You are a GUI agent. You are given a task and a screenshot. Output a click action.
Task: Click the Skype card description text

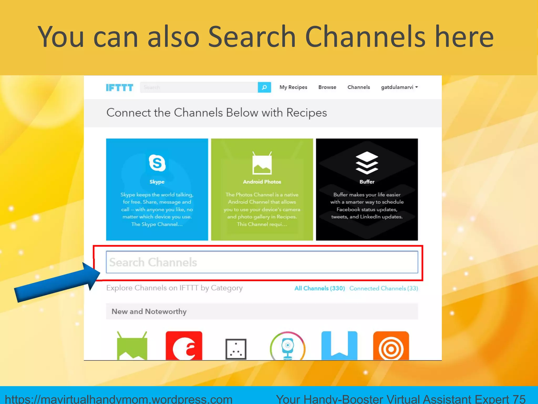coord(157,209)
